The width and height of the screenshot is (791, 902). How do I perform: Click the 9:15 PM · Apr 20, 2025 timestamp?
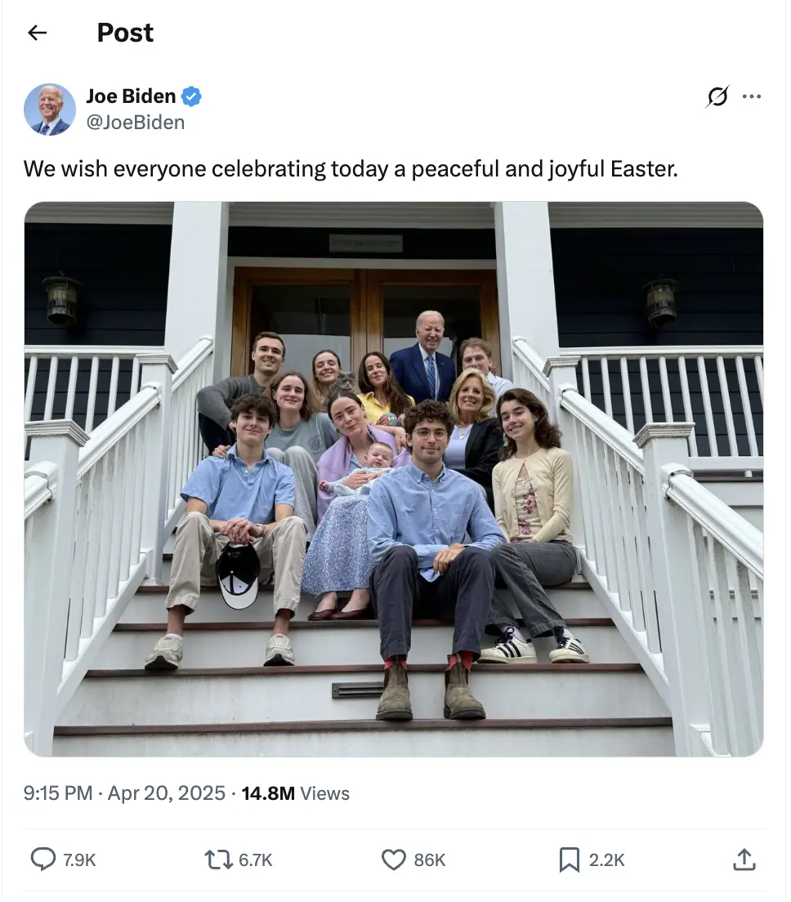click(124, 793)
